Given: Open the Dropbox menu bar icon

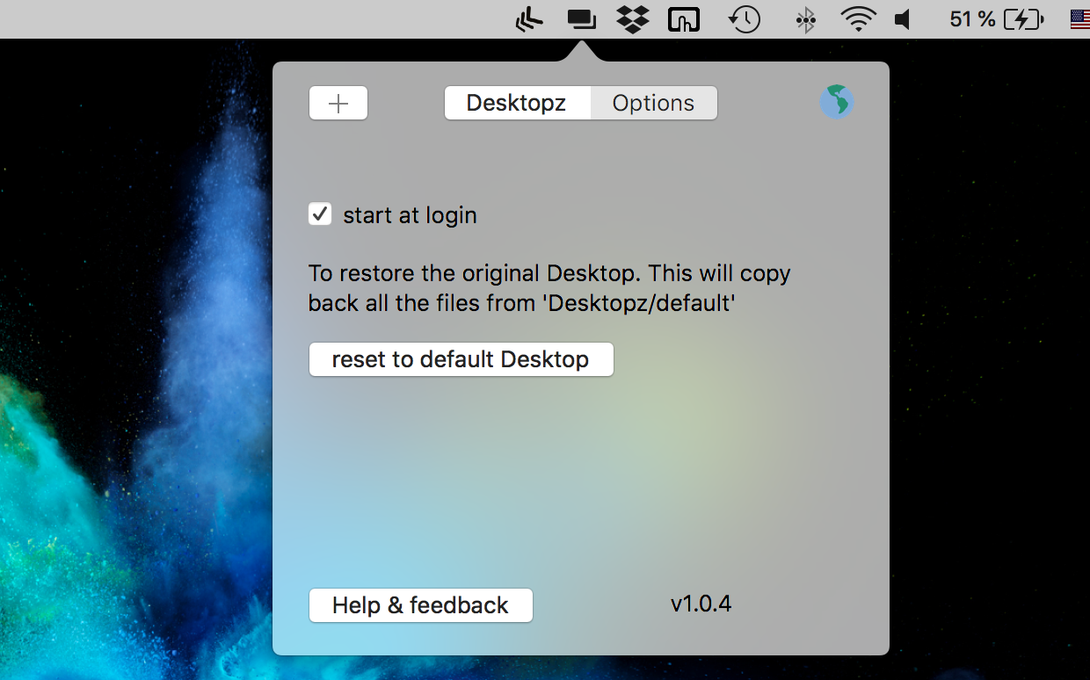Looking at the screenshot, I should coord(633,18).
